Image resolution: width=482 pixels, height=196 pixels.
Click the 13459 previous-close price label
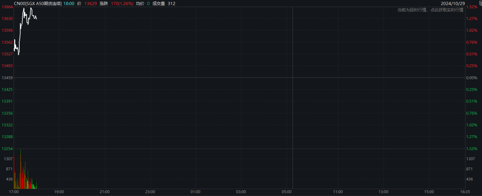coord(7,78)
